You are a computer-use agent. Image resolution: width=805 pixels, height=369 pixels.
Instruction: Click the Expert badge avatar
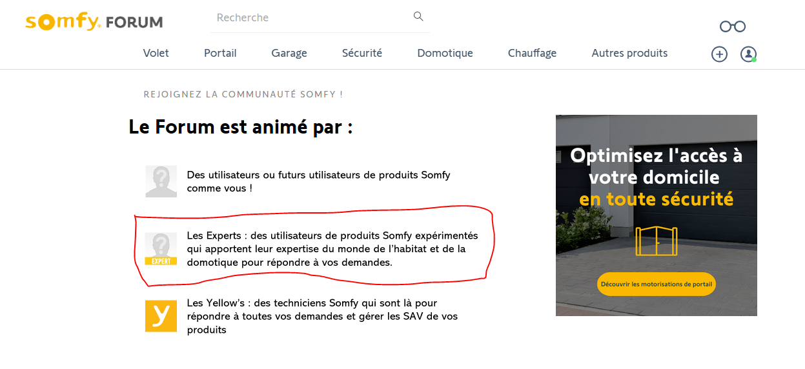click(x=161, y=249)
